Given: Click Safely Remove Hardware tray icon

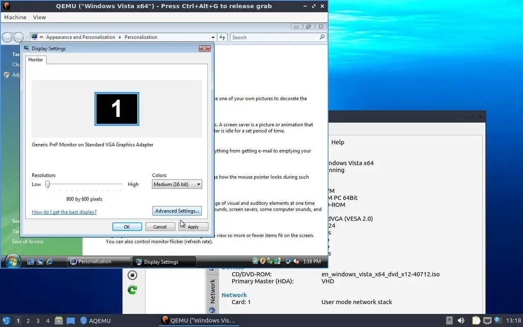Looking at the screenshot, I should tap(270, 261).
